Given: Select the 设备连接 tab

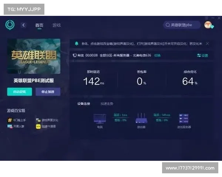Looking at the screenshot, I should (x=84, y=104).
